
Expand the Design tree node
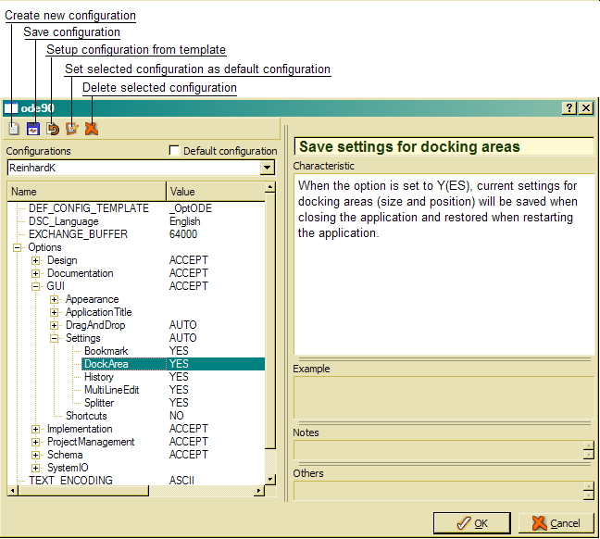(x=36, y=261)
